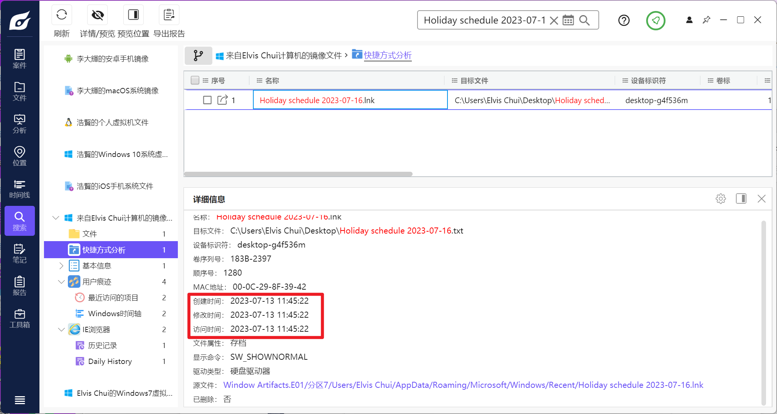Check the row 1 Holiday schedule checkbox
The image size is (777, 414).
(207, 100)
